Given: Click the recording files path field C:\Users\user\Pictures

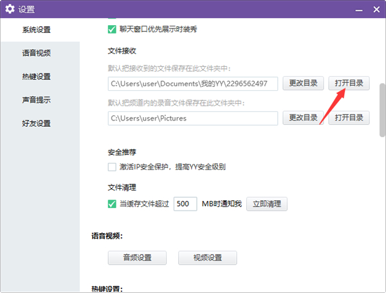Looking at the screenshot, I should pyautogui.click(x=193, y=118).
